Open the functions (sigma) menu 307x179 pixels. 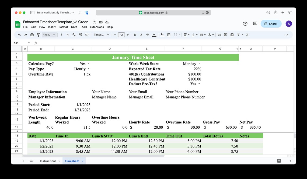[247, 35]
